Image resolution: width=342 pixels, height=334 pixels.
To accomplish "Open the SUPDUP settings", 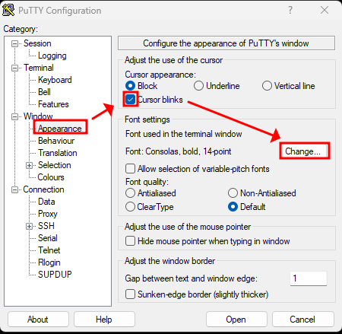I will click(x=55, y=275).
